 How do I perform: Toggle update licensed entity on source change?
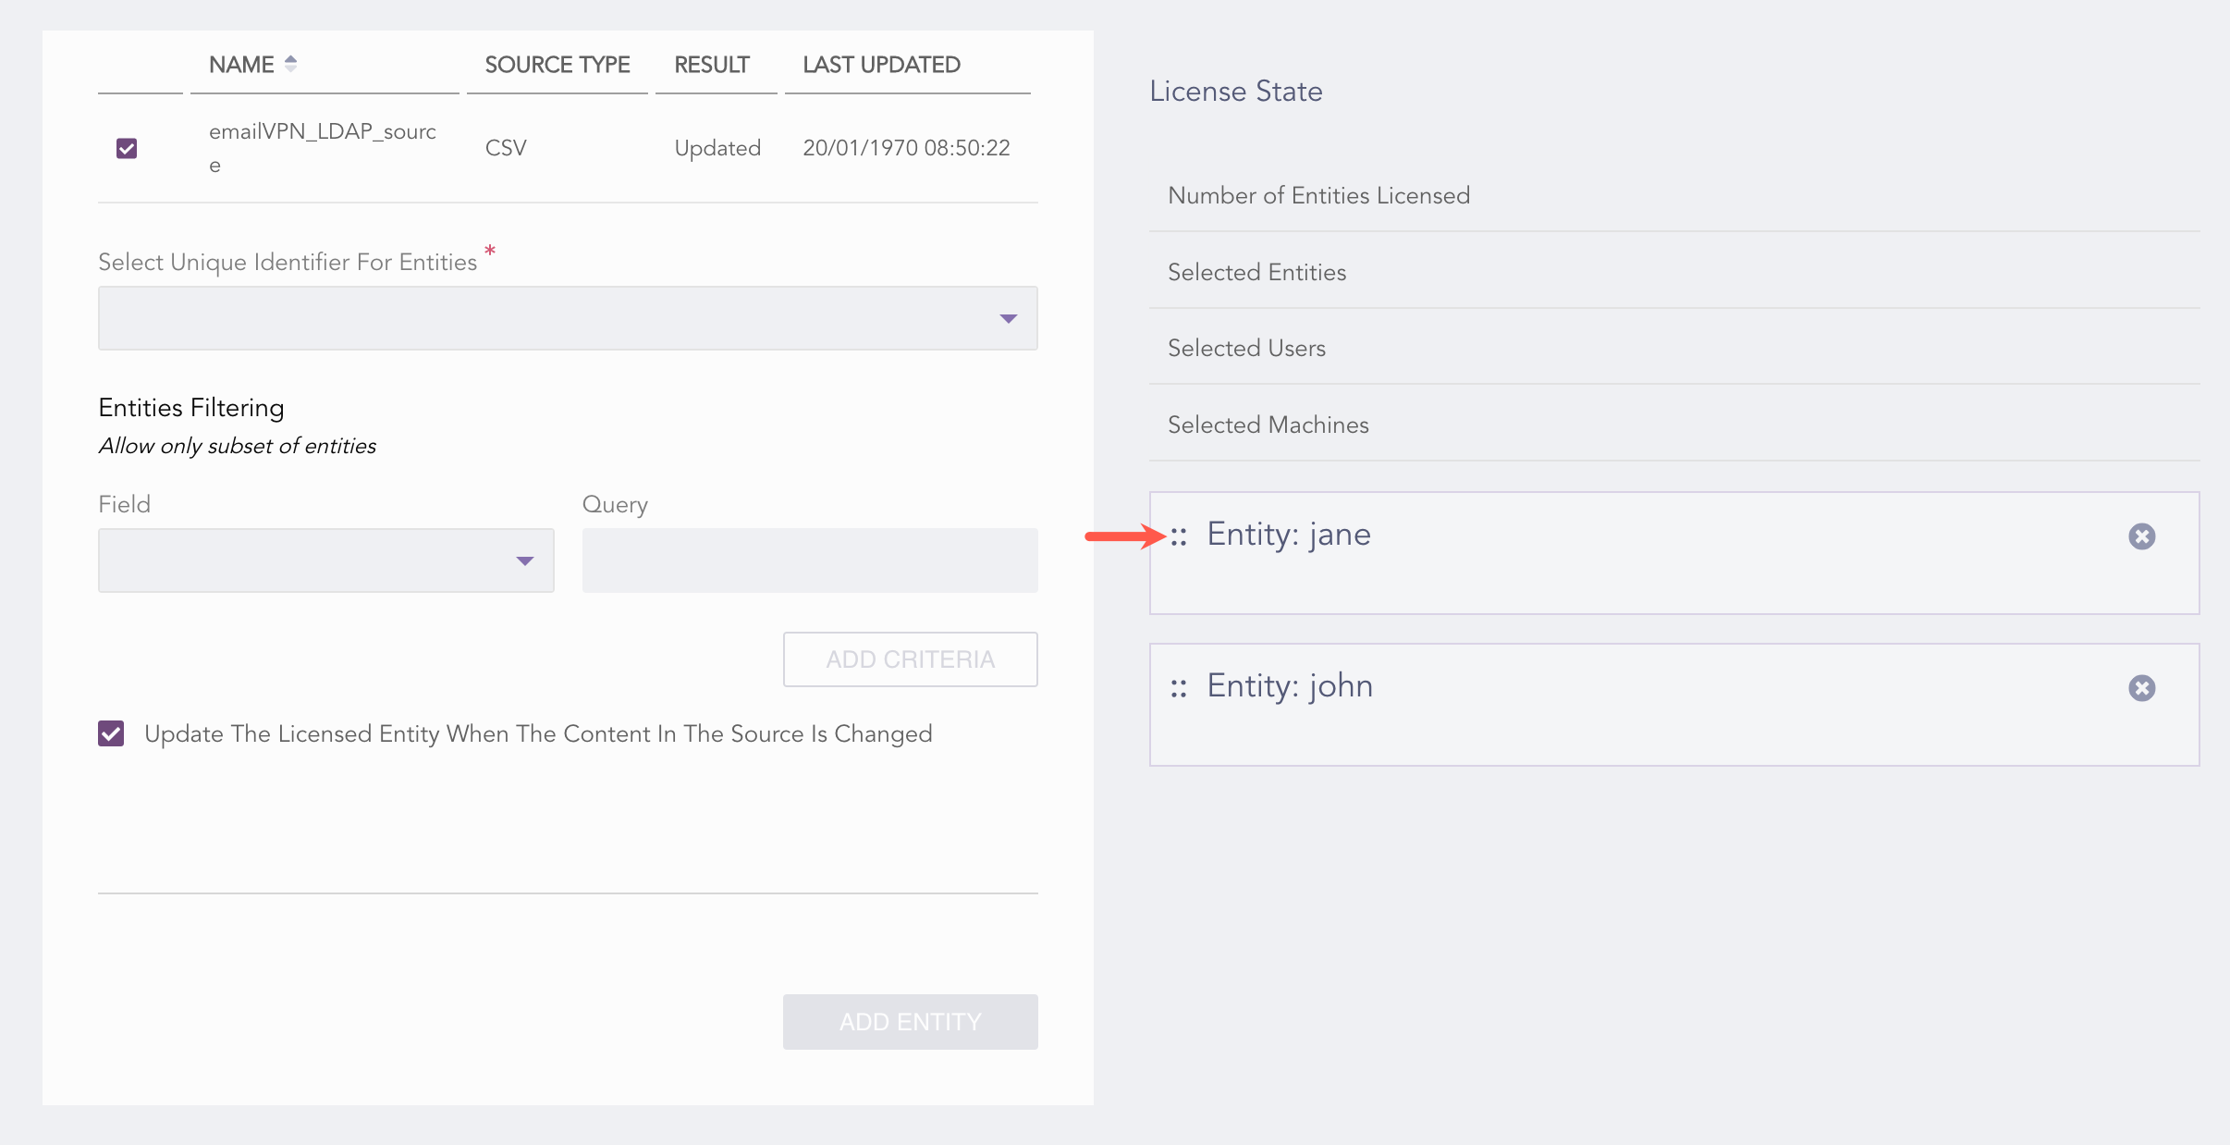(x=111, y=733)
